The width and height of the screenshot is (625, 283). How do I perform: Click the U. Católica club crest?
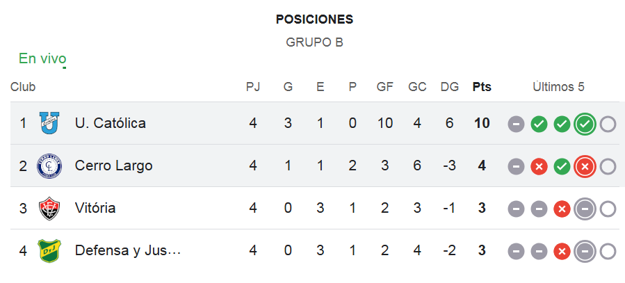coord(49,123)
